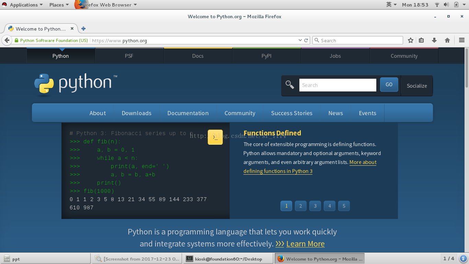Show slide 5 of the code carousel
The height and width of the screenshot is (264, 469).
point(344,206)
